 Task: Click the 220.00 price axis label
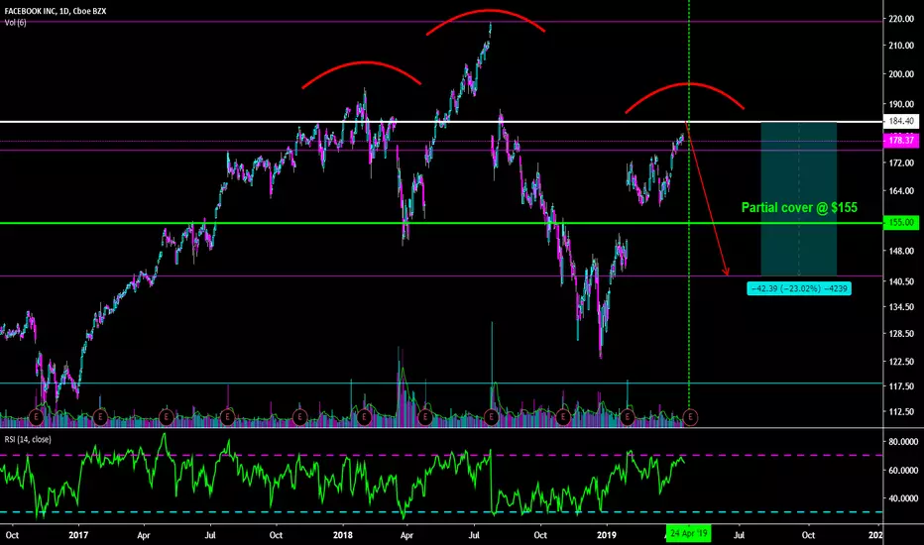click(901, 19)
